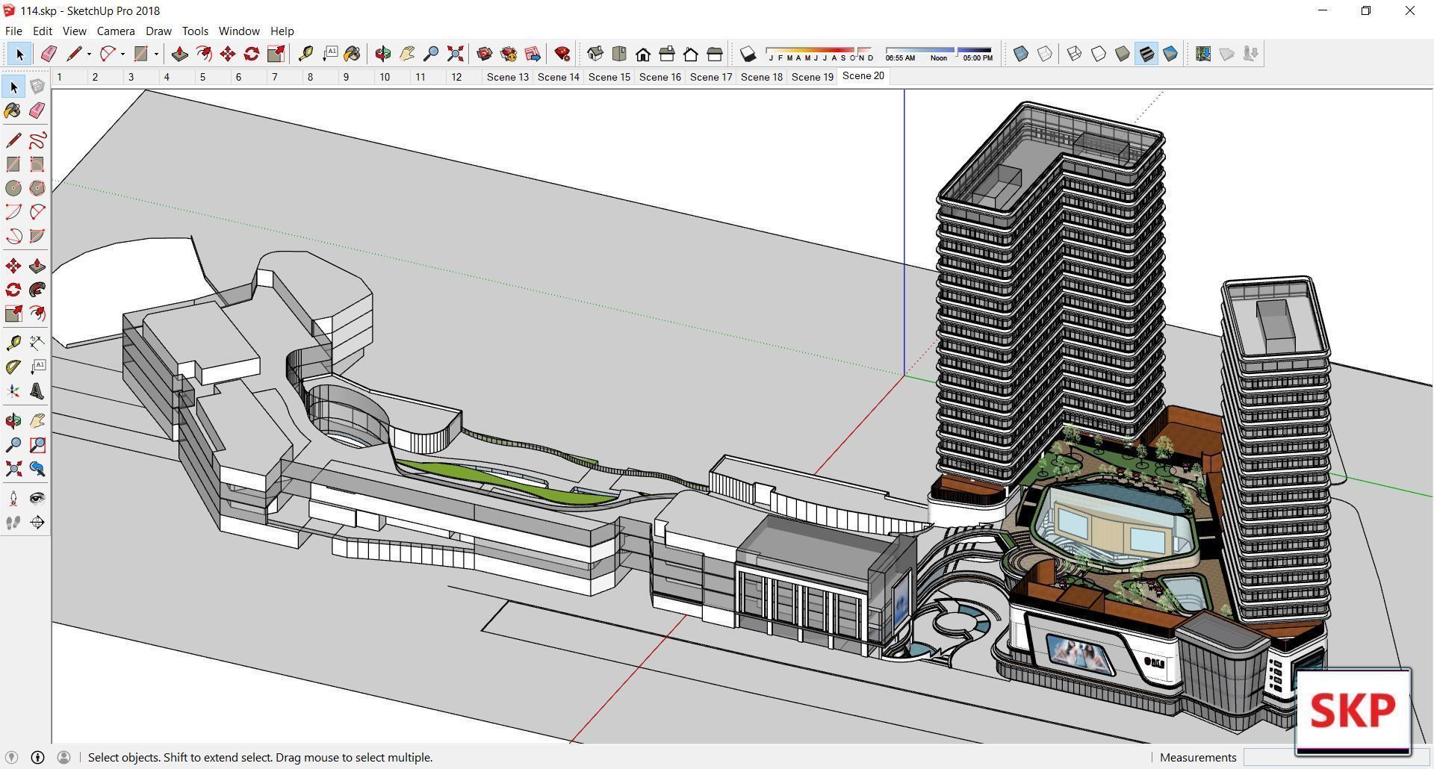
Task: Click Zoom Extents in top toolbar
Action: [x=455, y=54]
